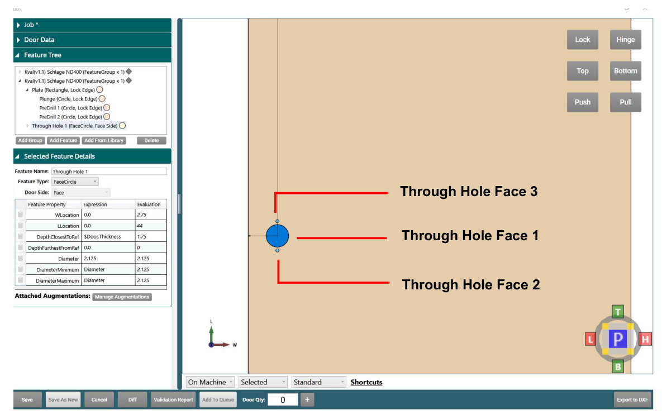Open Manage Augmentations
This screenshot has width=662, height=419.
point(122,297)
